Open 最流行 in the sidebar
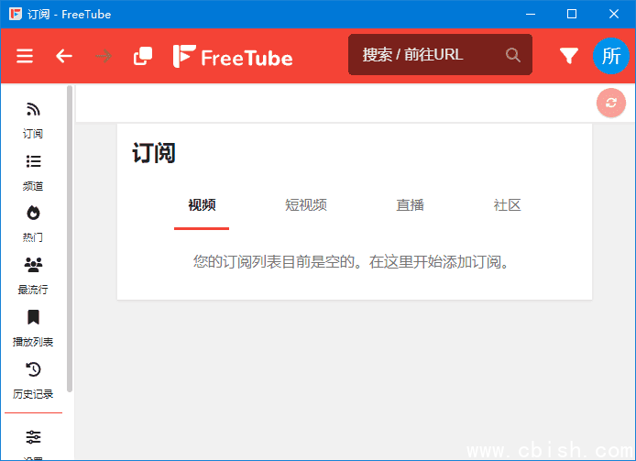 click(33, 275)
